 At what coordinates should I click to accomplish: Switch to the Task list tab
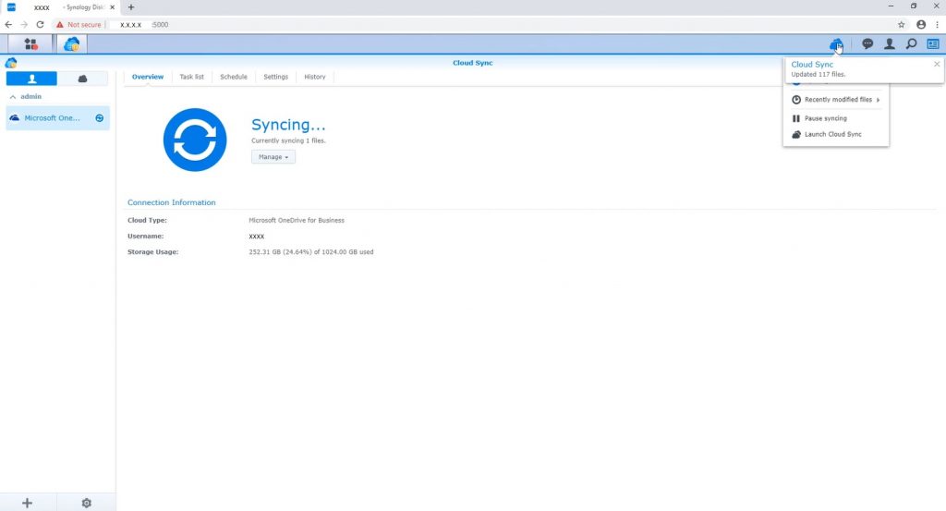[192, 77]
